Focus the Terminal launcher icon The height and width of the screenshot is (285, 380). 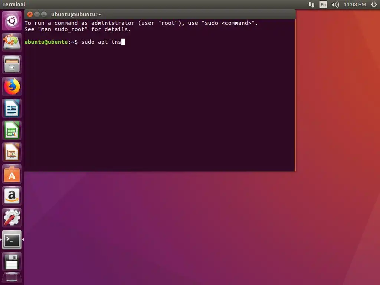click(x=12, y=240)
